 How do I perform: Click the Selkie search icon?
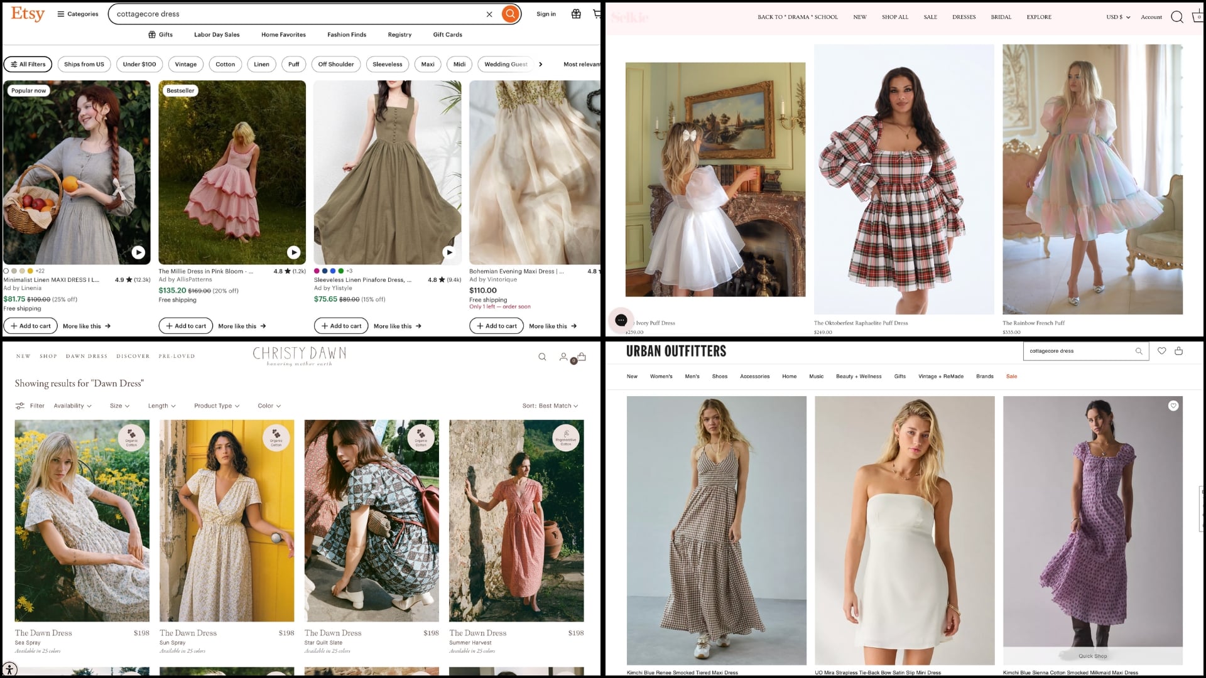1178,17
